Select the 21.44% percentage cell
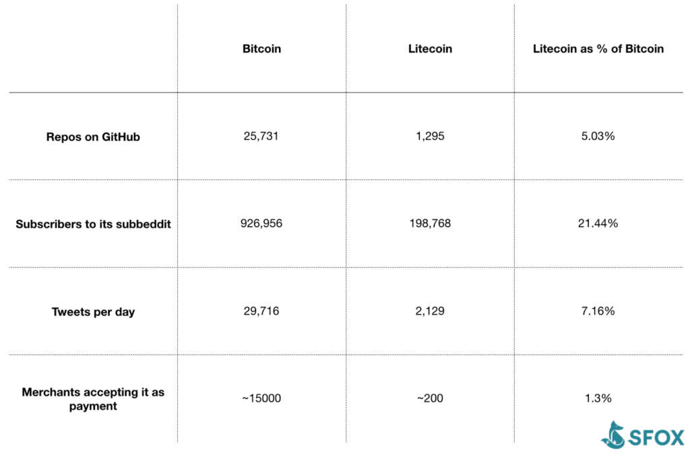 tap(598, 223)
